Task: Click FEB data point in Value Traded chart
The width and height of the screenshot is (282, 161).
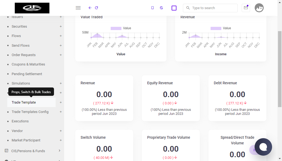Action: (x=97, y=34)
